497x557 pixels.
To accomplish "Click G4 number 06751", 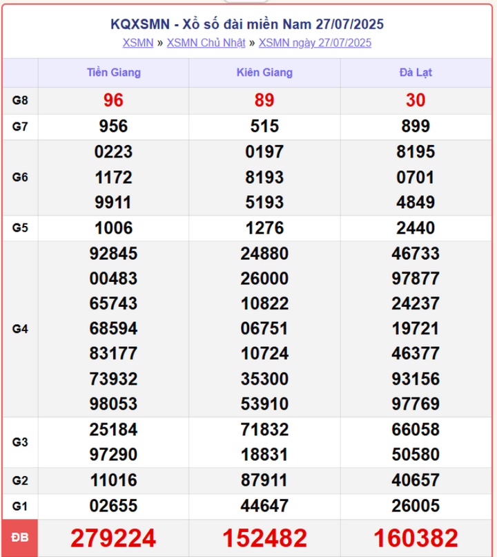I will point(264,328).
